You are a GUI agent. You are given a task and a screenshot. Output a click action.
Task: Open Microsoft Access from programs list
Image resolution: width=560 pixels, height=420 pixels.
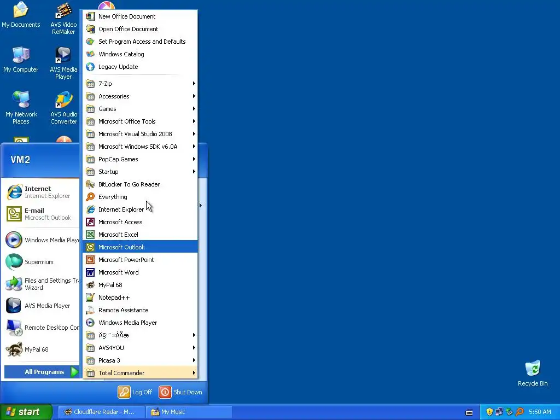(140, 222)
